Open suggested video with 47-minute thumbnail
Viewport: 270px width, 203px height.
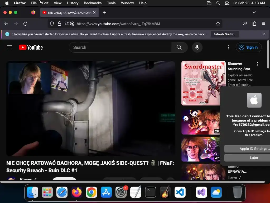(x=201, y=149)
